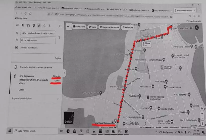Open Straturi map layers thumbnail
The height and width of the screenshot is (140, 206).
tap(69, 118)
